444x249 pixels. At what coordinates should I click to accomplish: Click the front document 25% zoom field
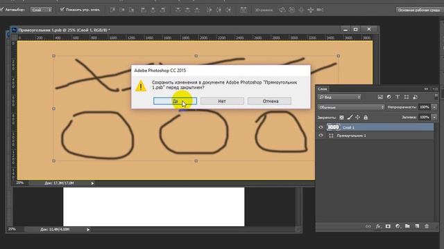pyautogui.click(x=20, y=183)
